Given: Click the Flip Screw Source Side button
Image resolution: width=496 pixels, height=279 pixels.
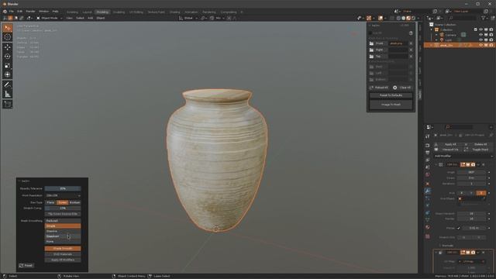Looking at the screenshot, I should (x=63, y=214).
